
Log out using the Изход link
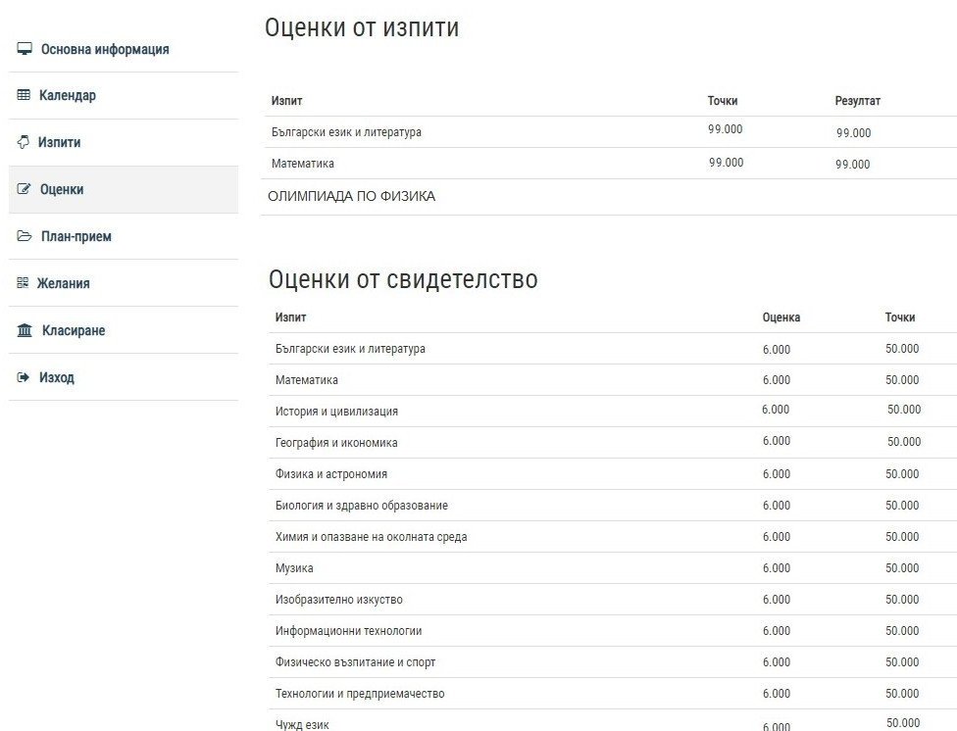(x=57, y=377)
